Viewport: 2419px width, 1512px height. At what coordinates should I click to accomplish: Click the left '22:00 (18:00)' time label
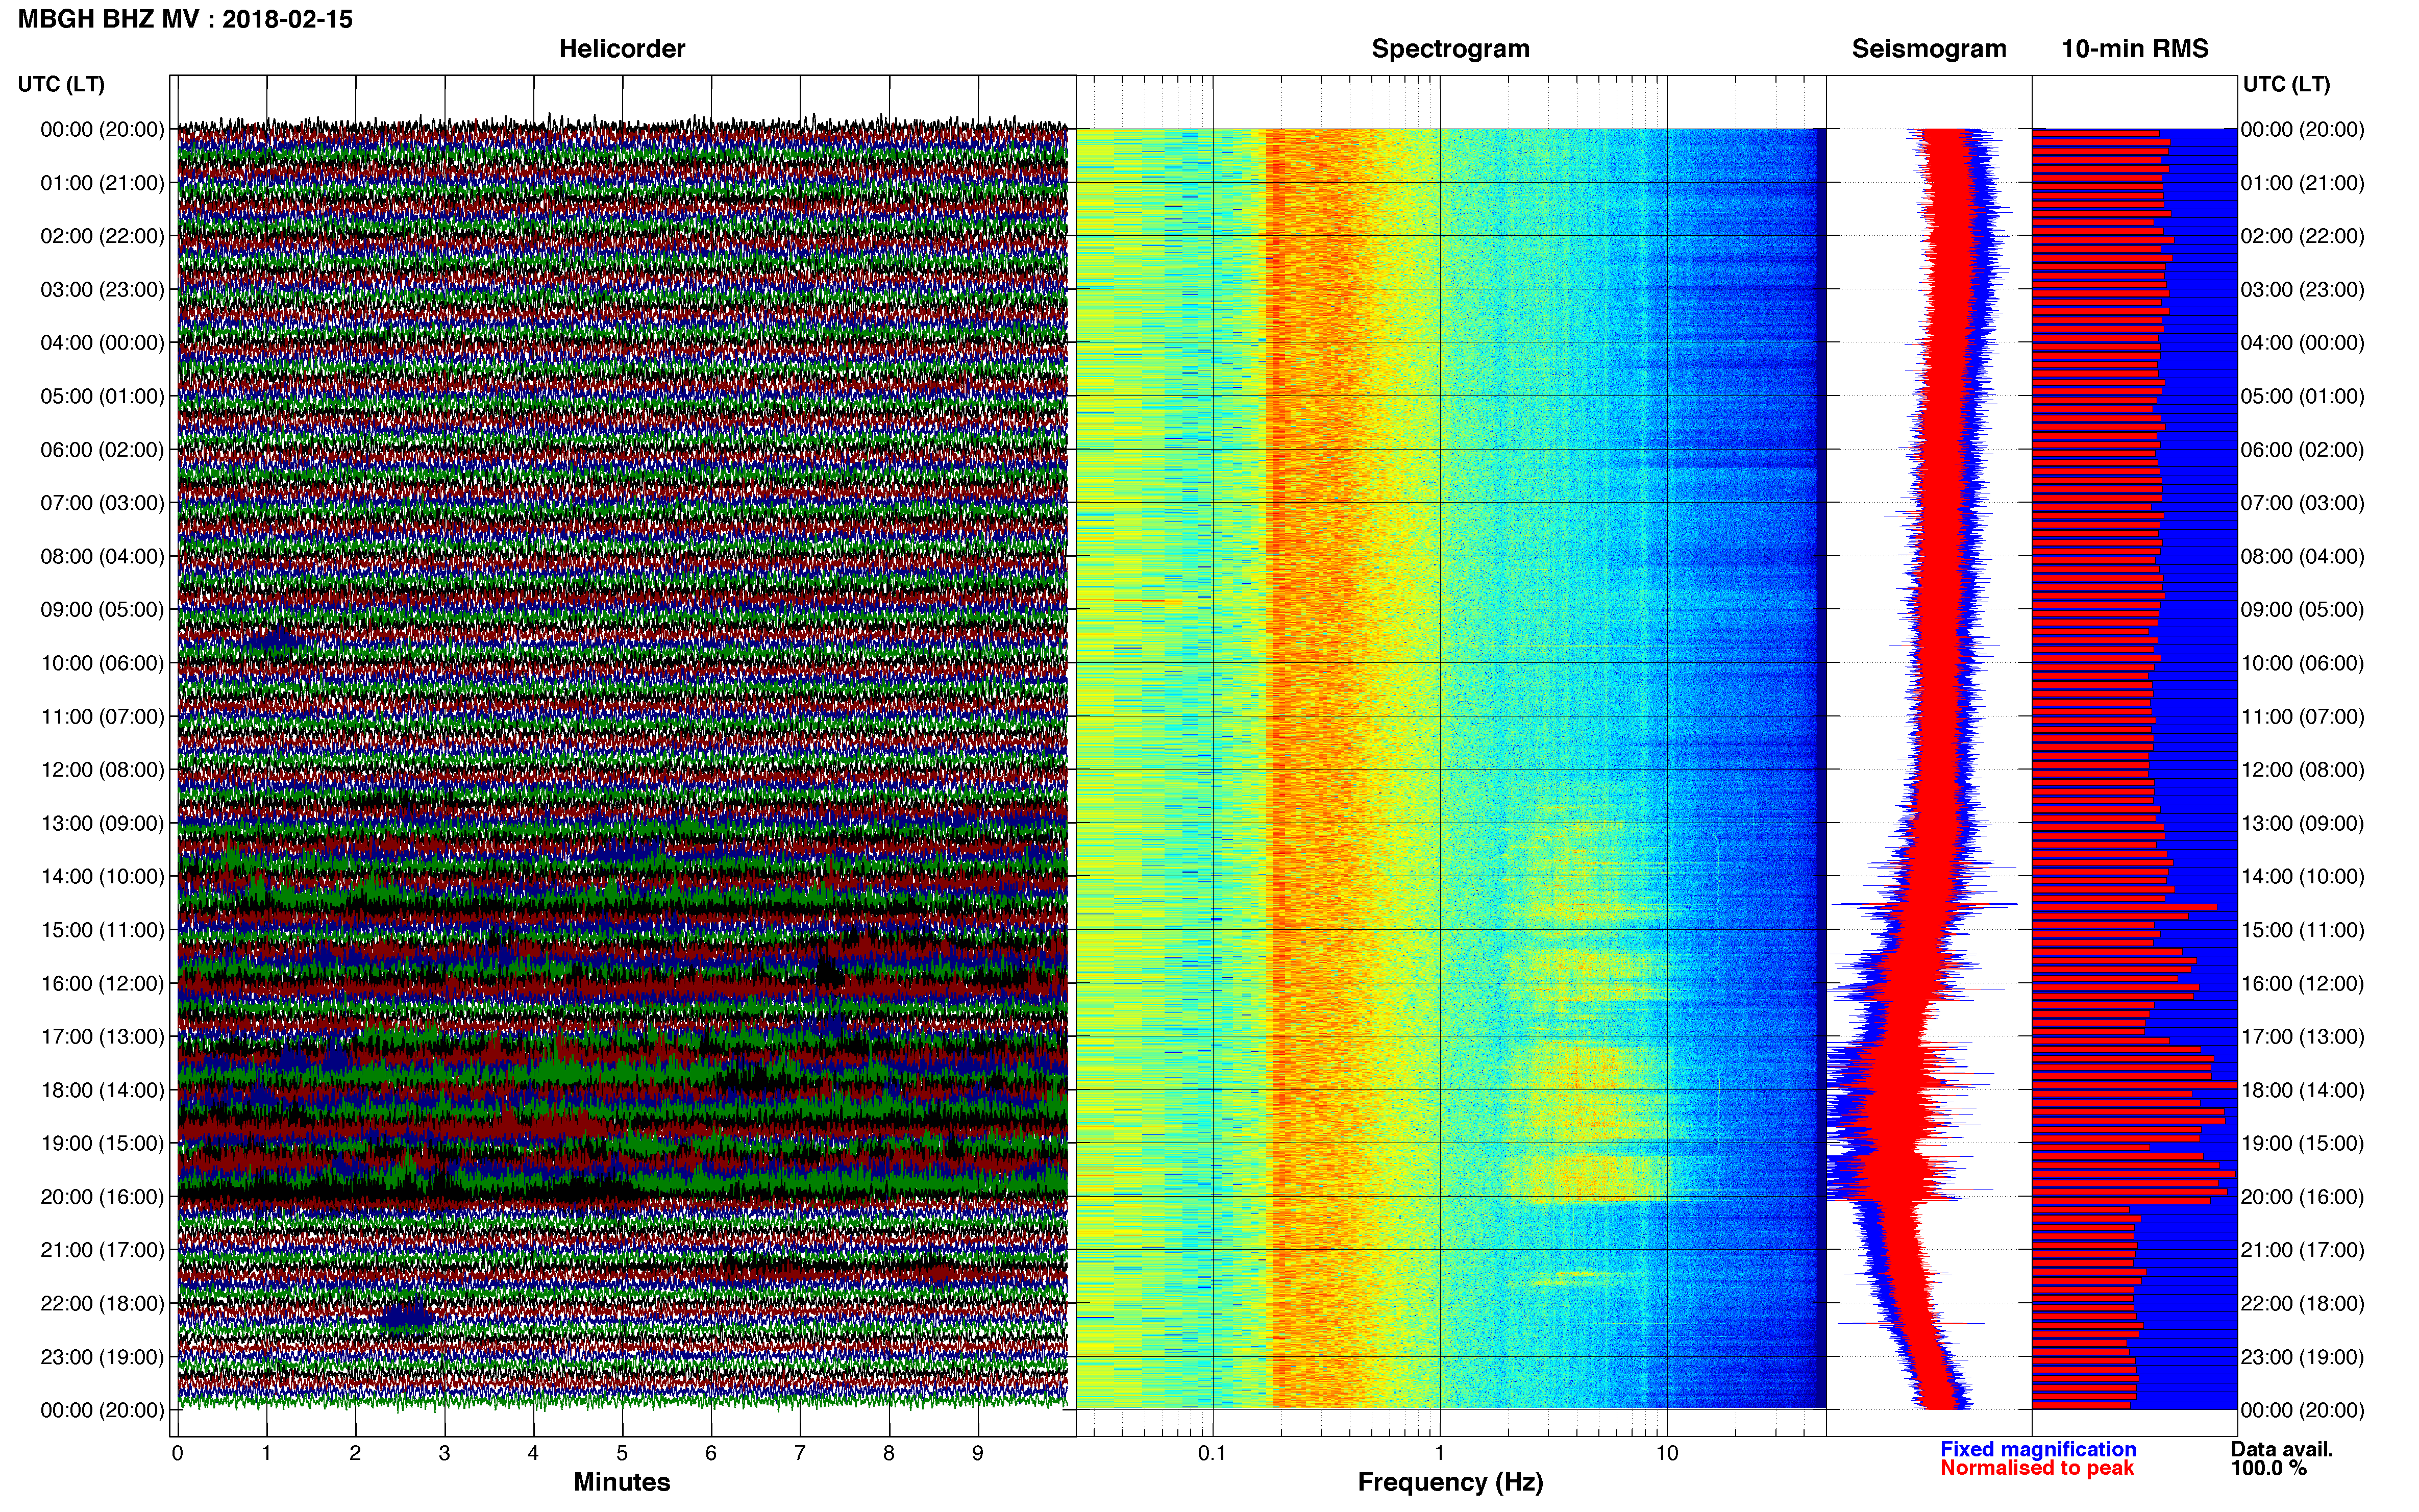[102, 1303]
